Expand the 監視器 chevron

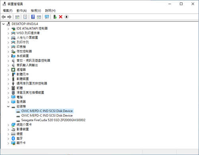pyautogui.click(x=8, y=102)
